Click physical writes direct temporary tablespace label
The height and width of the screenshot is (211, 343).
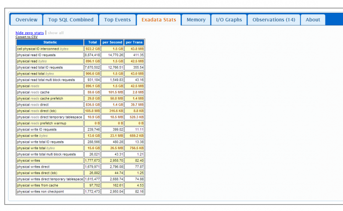click(50, 179)
